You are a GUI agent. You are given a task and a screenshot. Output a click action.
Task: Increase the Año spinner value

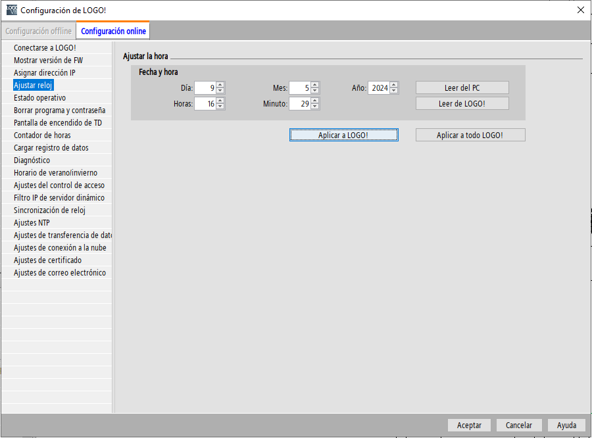[x=393, y=85]
